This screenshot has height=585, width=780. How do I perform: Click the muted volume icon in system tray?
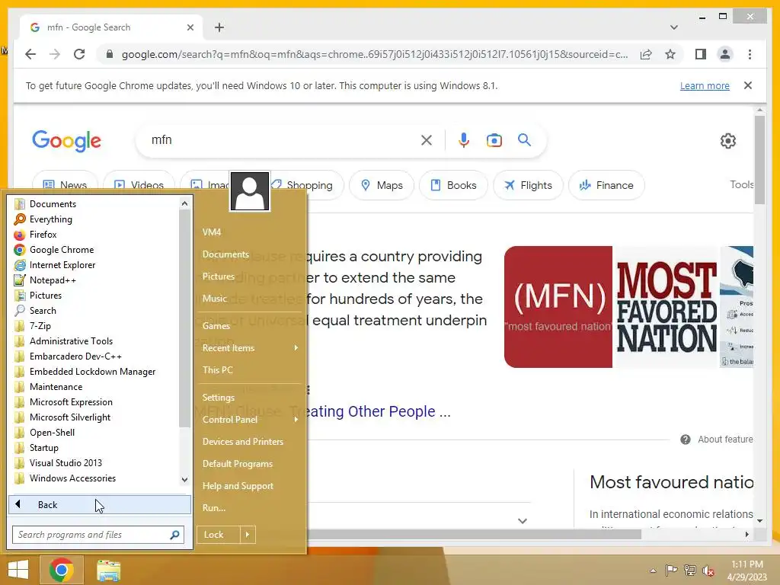pyautogui.click(x=708, y=571)
